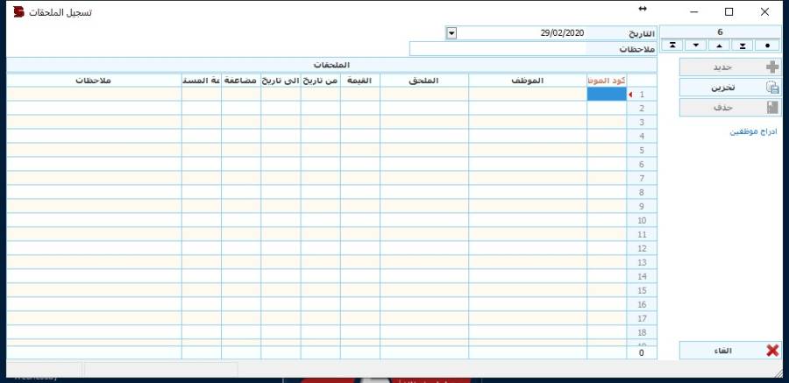Image resolution: width=789 pixels, height=383 pixels.
Task: Maximize the تسجيل الملحقات window
Action: pos(729,11)
